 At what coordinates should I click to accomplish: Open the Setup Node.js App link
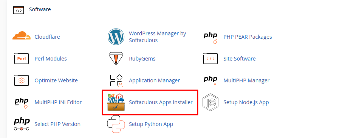(x=246, y=102)
